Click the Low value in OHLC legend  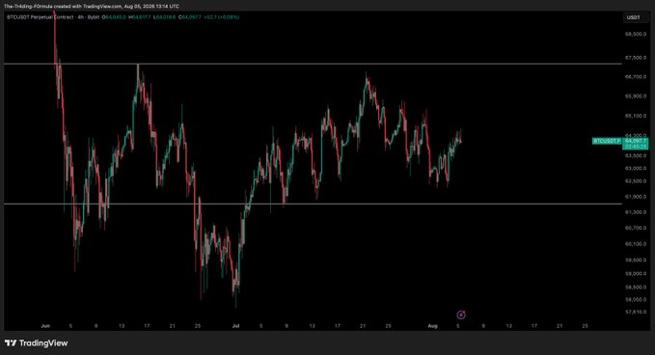coord(165,17)
